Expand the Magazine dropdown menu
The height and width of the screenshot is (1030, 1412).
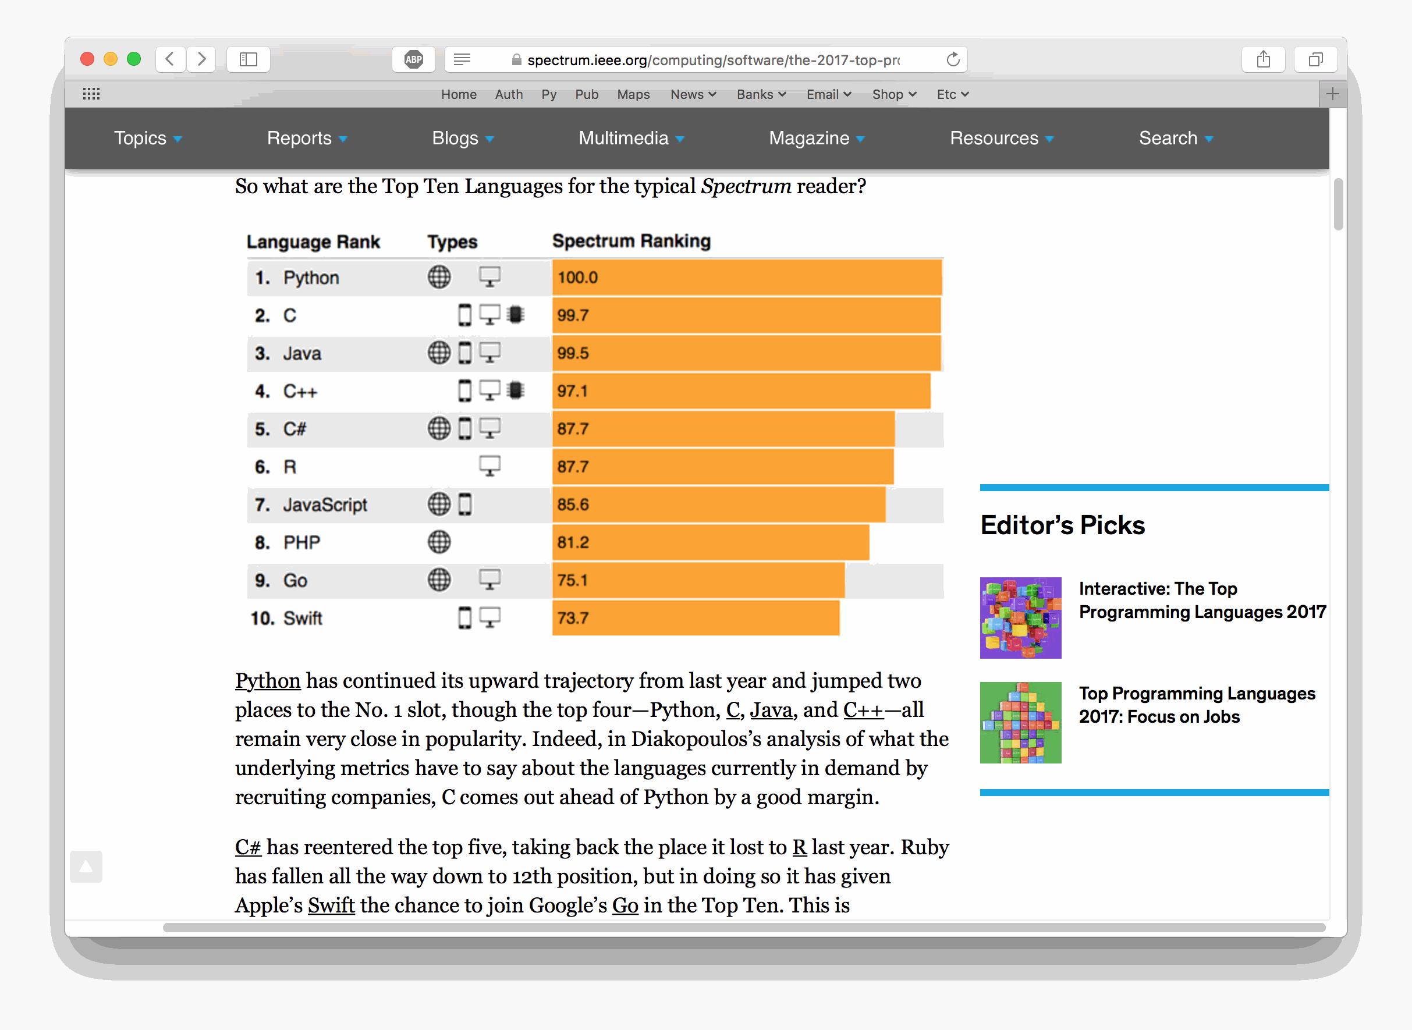pos(817,138)
